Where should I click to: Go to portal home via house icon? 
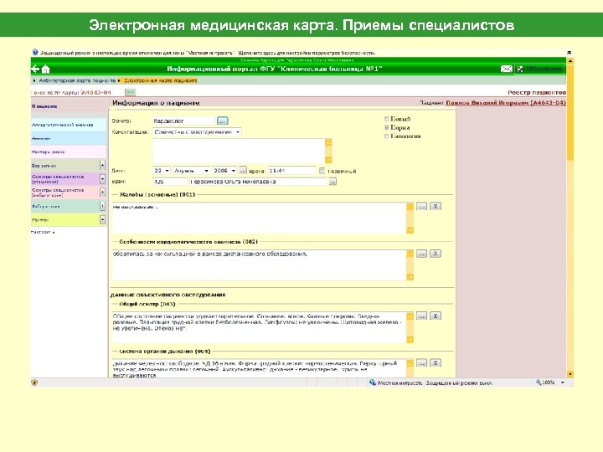point(46,69)
